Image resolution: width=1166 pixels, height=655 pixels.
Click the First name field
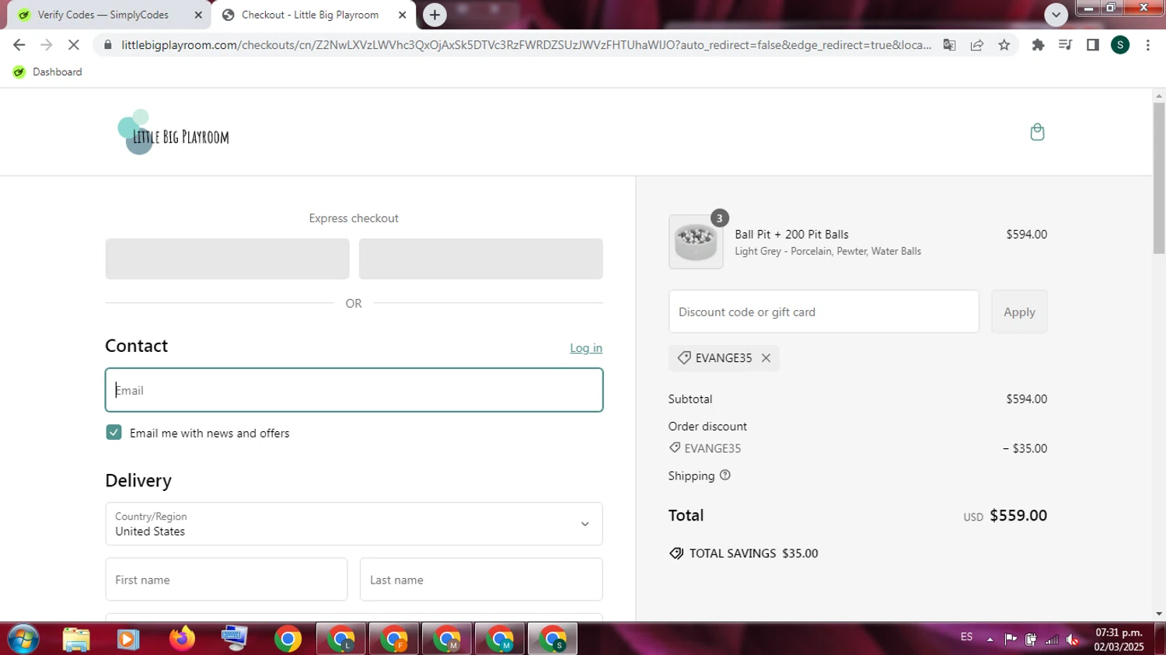(226, 580)
